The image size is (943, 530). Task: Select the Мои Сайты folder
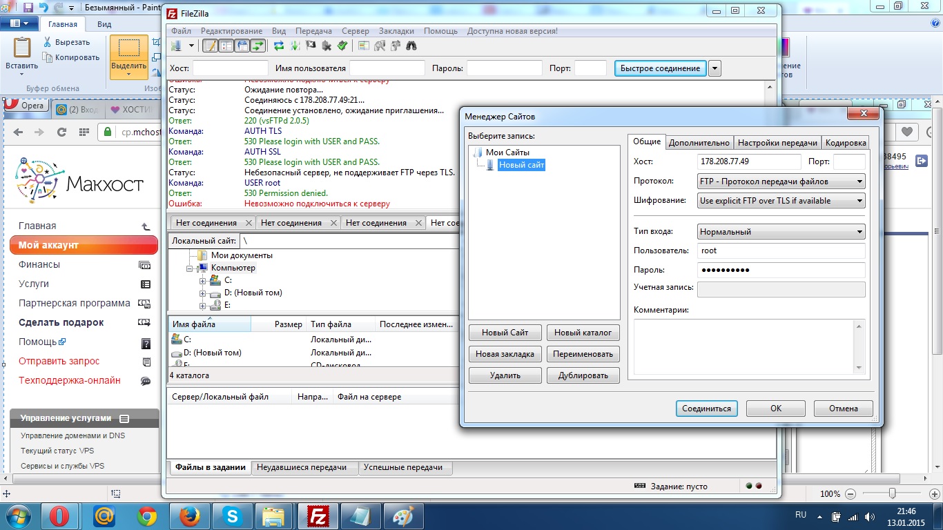(507, 153)
